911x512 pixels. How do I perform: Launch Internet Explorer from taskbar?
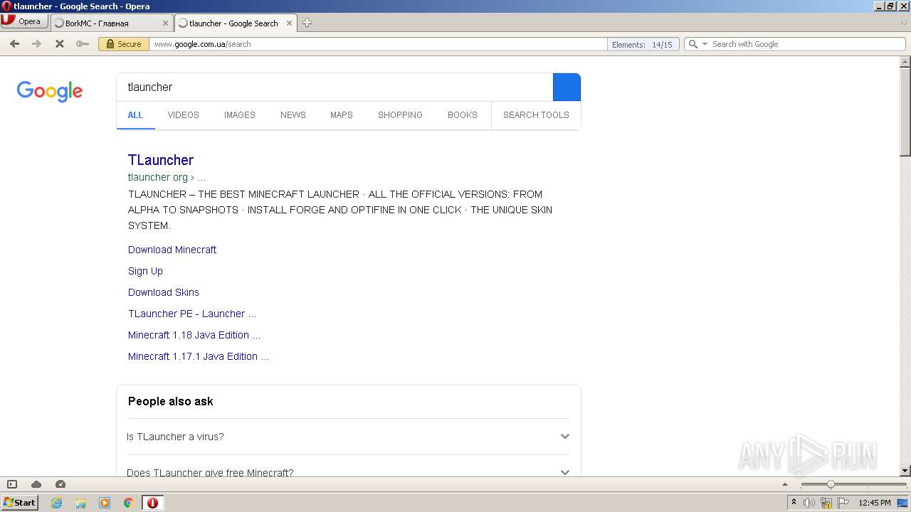point(57,503)
